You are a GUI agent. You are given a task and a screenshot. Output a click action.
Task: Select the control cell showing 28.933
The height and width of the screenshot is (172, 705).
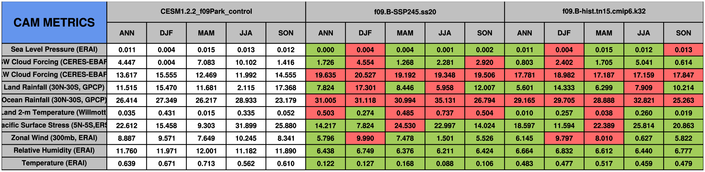click(246, 101)
